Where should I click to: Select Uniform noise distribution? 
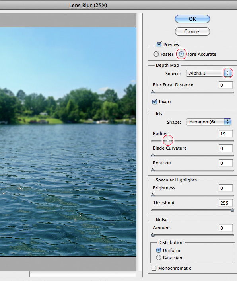coord(159,250)
